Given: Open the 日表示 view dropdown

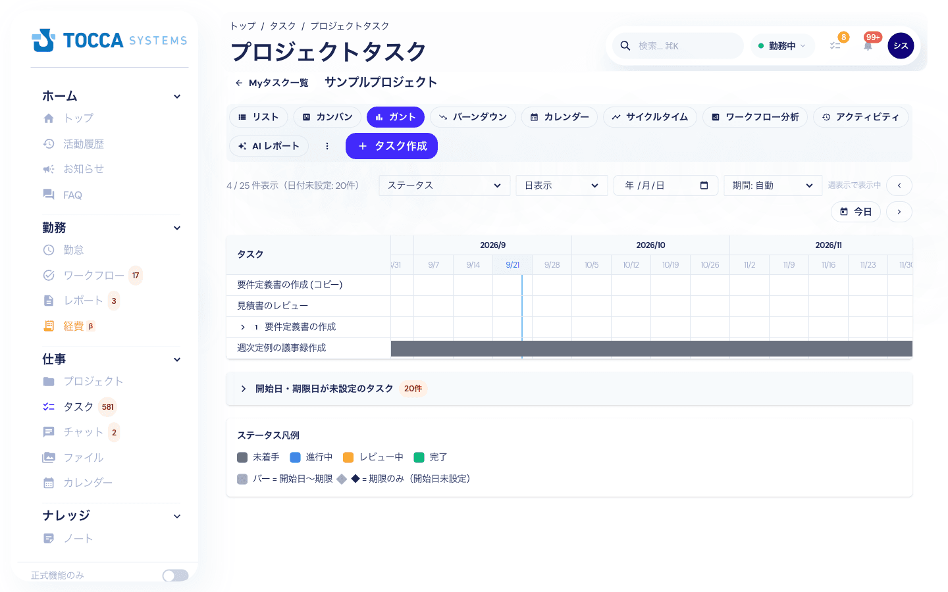Looking at the screenshot, I should pos(562,185).
